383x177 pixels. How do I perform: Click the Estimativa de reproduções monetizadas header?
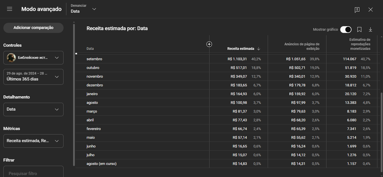pyautogui.click(x=360, y=44)
